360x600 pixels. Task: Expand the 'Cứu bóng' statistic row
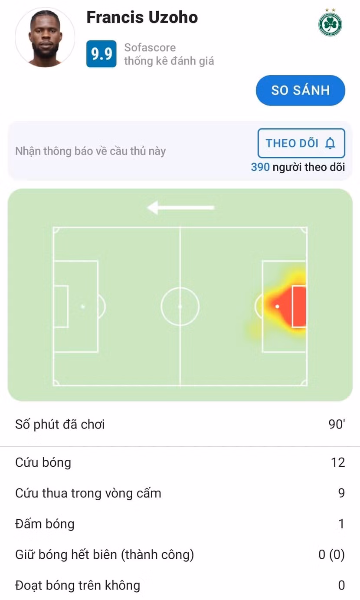tap(180, 462)
